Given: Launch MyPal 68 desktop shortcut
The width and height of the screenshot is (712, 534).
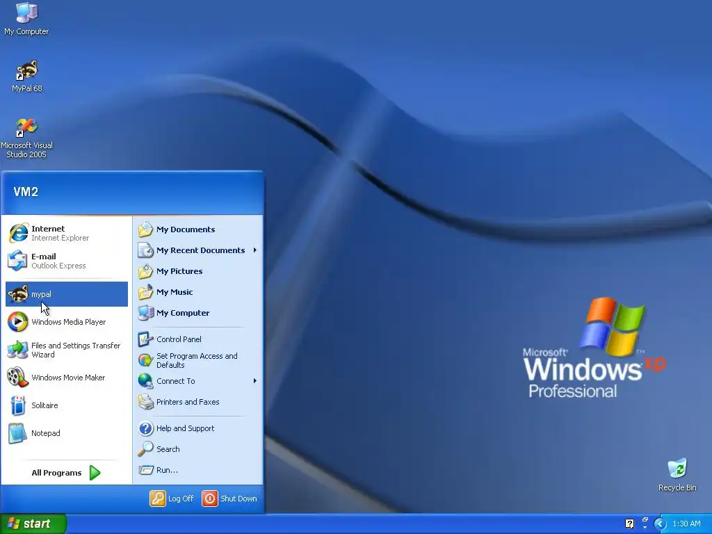Looking at the screenshot, I should click(27, 76).
